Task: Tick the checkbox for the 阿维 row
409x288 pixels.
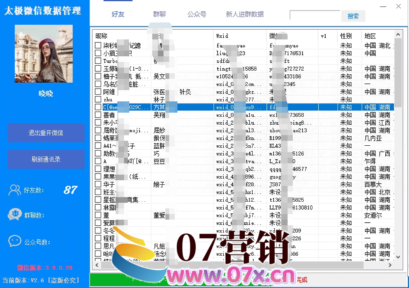Action: 98,92
